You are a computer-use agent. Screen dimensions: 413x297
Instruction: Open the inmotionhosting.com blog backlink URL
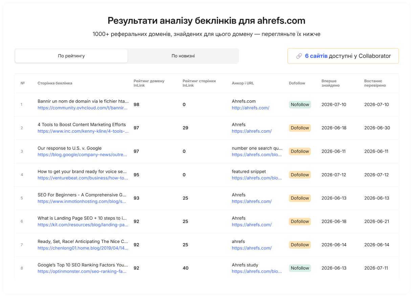[x=82, y=201]
